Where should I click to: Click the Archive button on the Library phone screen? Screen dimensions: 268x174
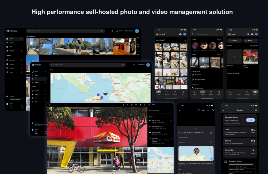(x=250, y=40)
